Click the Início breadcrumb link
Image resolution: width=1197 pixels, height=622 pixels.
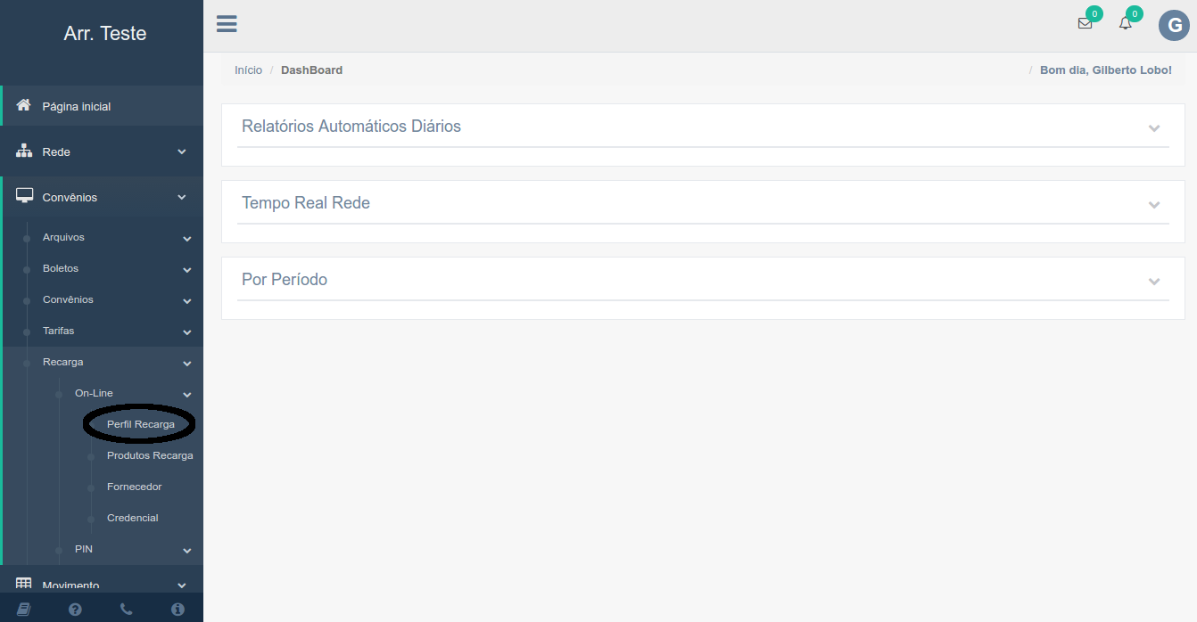(x=248, y=70)
